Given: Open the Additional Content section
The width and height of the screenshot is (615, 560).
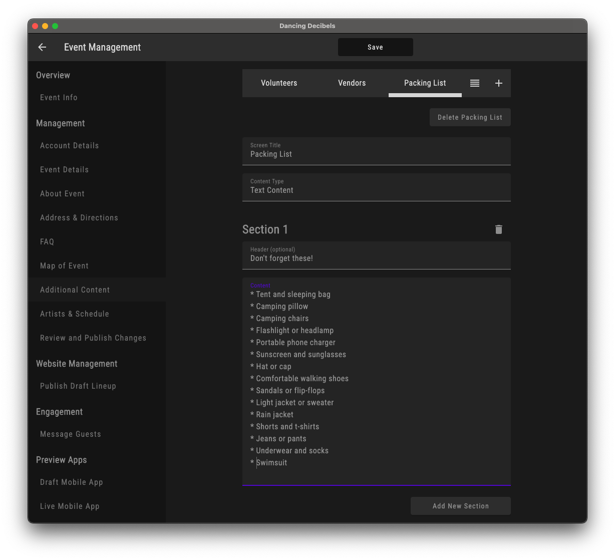Looking at the screenshot, I should pos(75,290).
